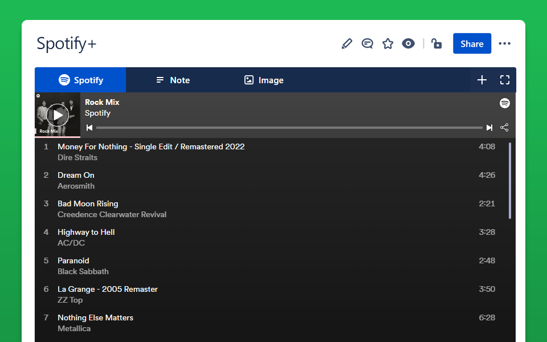Image resolution: width=547 pixels, height=342 pixels.
Task: Enter fullscreen with the expand icon
Action: pos(505,80)
